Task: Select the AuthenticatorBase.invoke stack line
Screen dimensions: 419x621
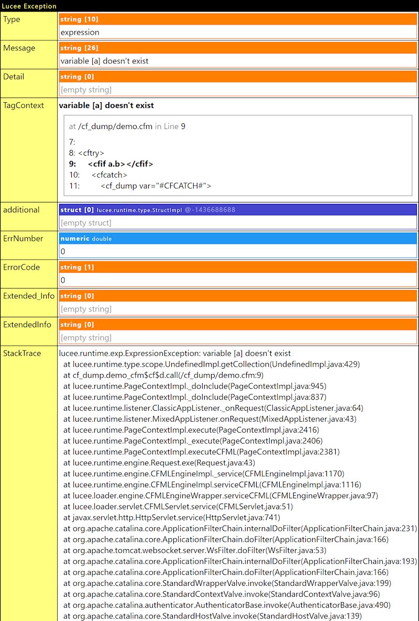Action: click(x=227, y=605)
